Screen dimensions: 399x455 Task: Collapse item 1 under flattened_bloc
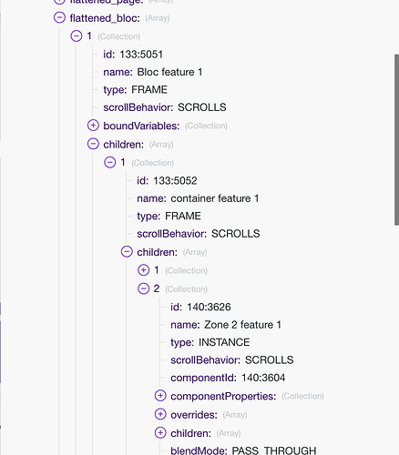[77, 36]
